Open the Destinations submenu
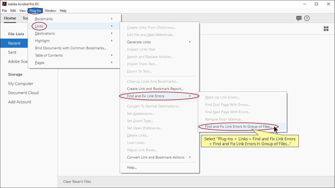The image size is (335, 188). [45, 33]
